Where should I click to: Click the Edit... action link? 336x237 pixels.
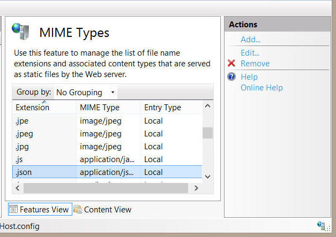tap(250, 52)
